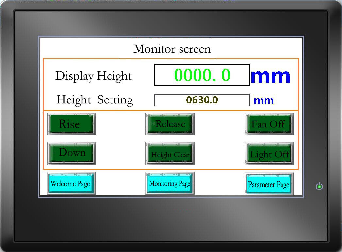Screen dimensions: 342x252
Task: Click the Monitor screen title
Action: (x=172, y=49)
